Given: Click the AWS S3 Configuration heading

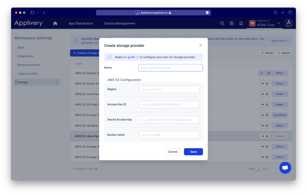Looking at the screenshot, I should [x=124, y=80].
